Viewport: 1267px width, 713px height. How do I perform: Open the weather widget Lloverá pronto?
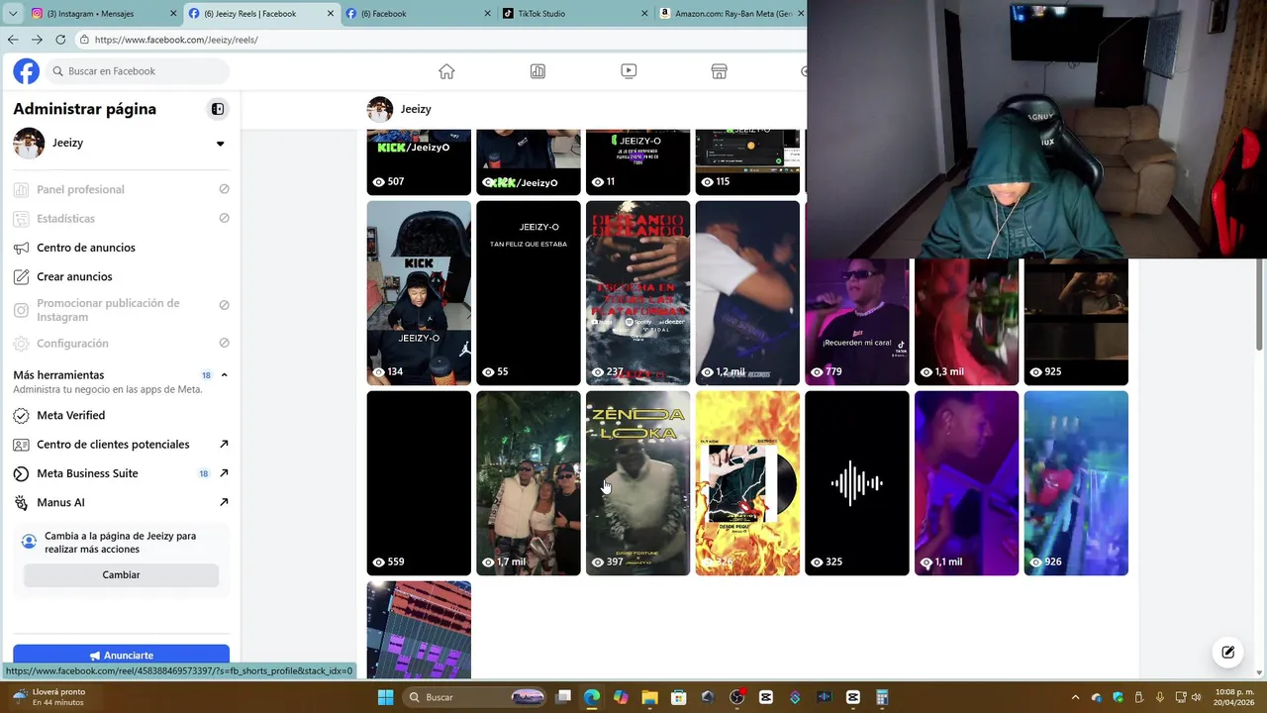pos(49,697)
